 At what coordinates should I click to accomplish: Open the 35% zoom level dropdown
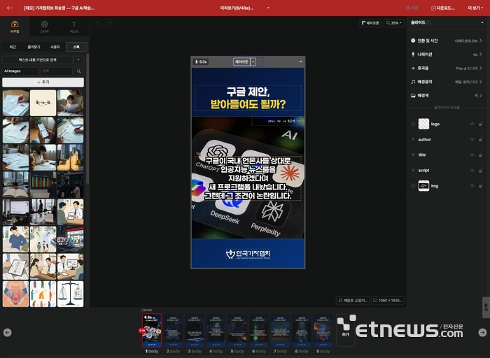[393, 23]
